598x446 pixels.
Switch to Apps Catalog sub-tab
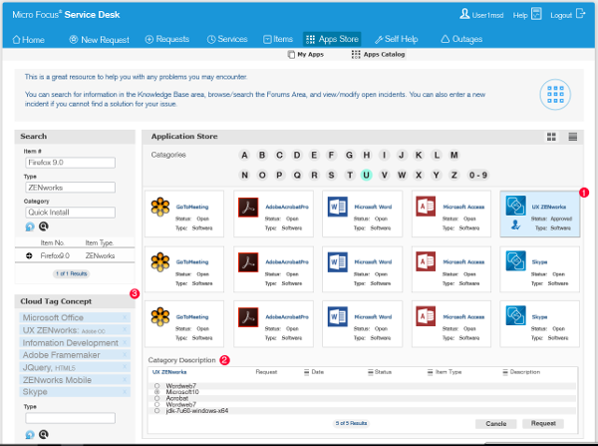(x=378, y=55)
